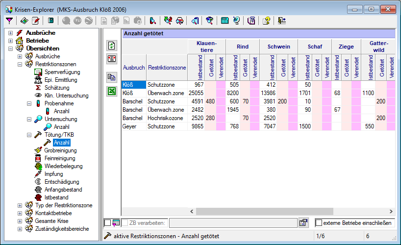Sort by the Ausbruch column header

(134, 68)
